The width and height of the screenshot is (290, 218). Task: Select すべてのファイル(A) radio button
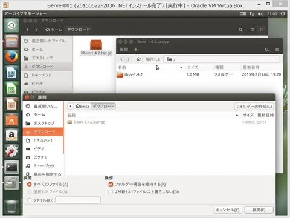[x=30, y=184]
